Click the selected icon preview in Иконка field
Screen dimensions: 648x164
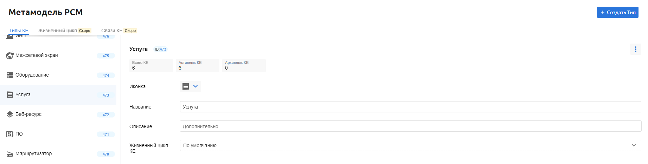point(186,86)
